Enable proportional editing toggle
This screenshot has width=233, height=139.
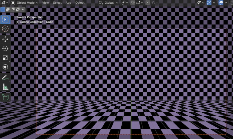tap(147, 3)
